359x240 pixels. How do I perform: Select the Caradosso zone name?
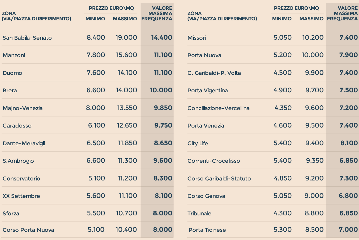pos(17,126)
